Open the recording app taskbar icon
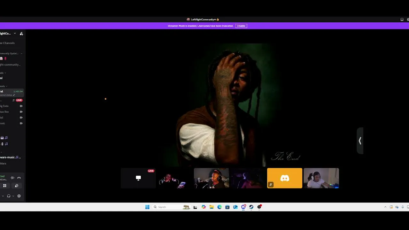This screenshot has height=230, width=409. coord(259,207)
